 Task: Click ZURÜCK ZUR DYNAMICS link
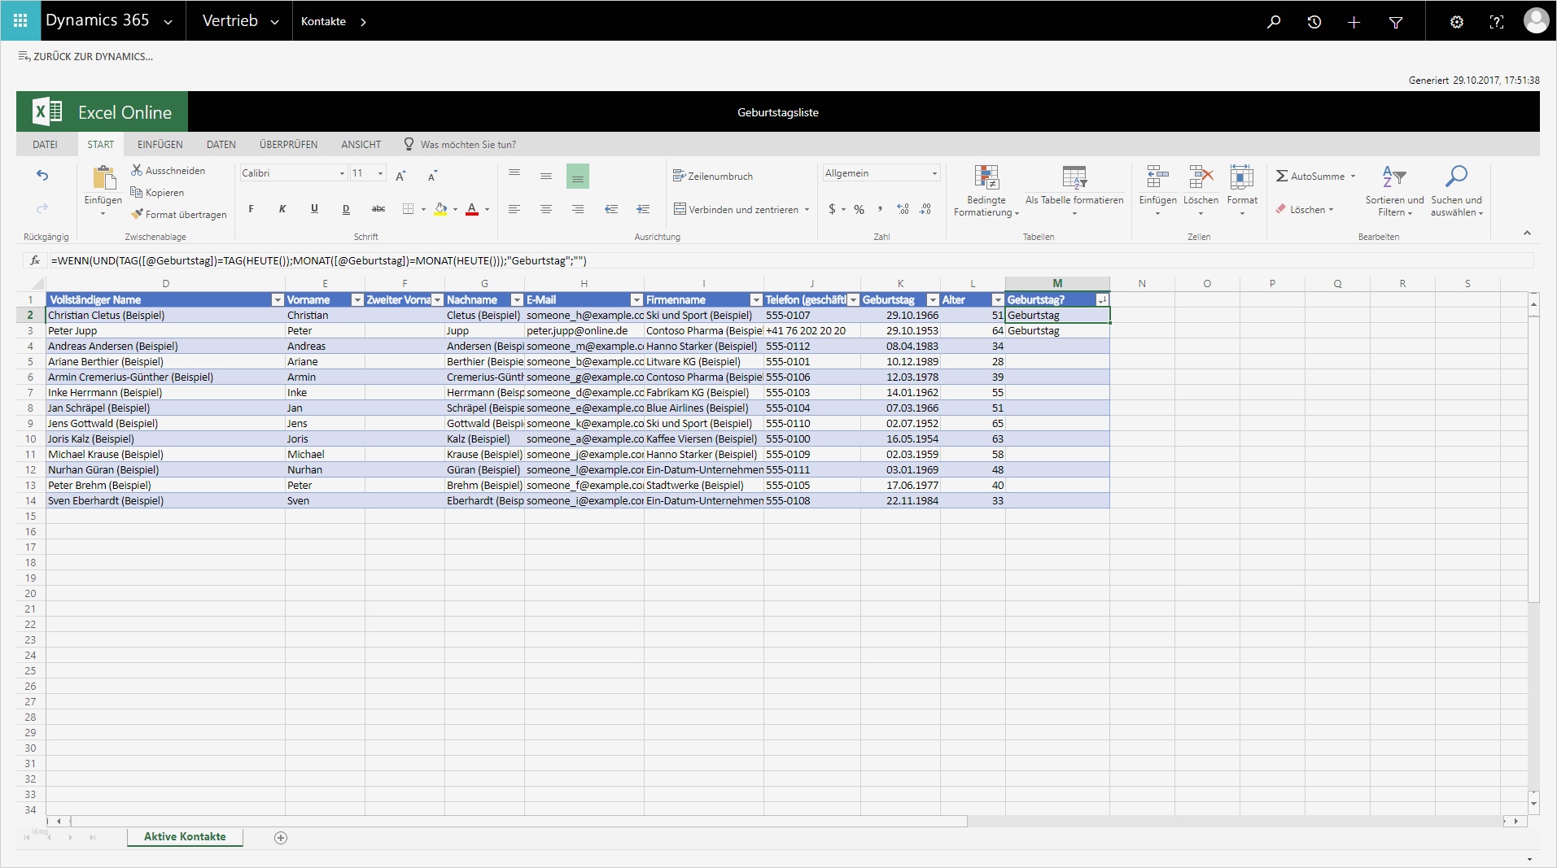coord(85,56)
